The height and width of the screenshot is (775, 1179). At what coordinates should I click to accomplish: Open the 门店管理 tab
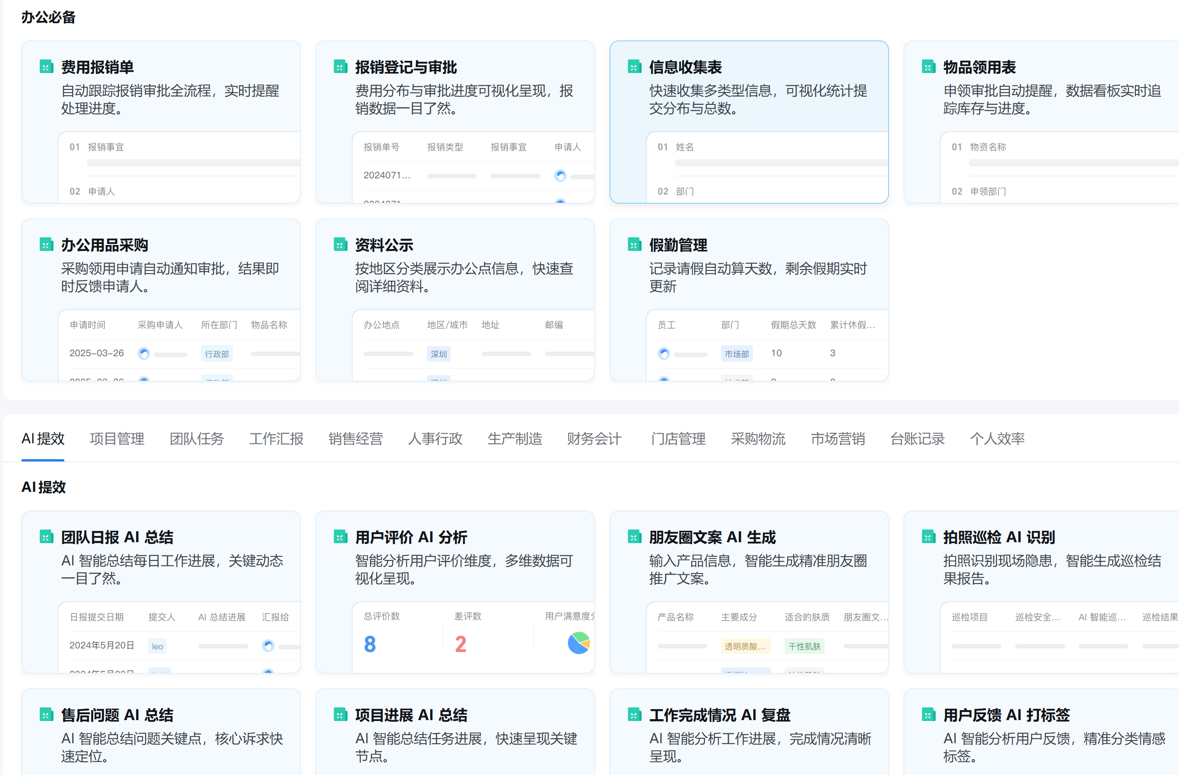(x=678, y=439)
